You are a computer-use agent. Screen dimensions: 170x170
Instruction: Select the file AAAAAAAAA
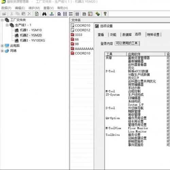tap(84, 49)
